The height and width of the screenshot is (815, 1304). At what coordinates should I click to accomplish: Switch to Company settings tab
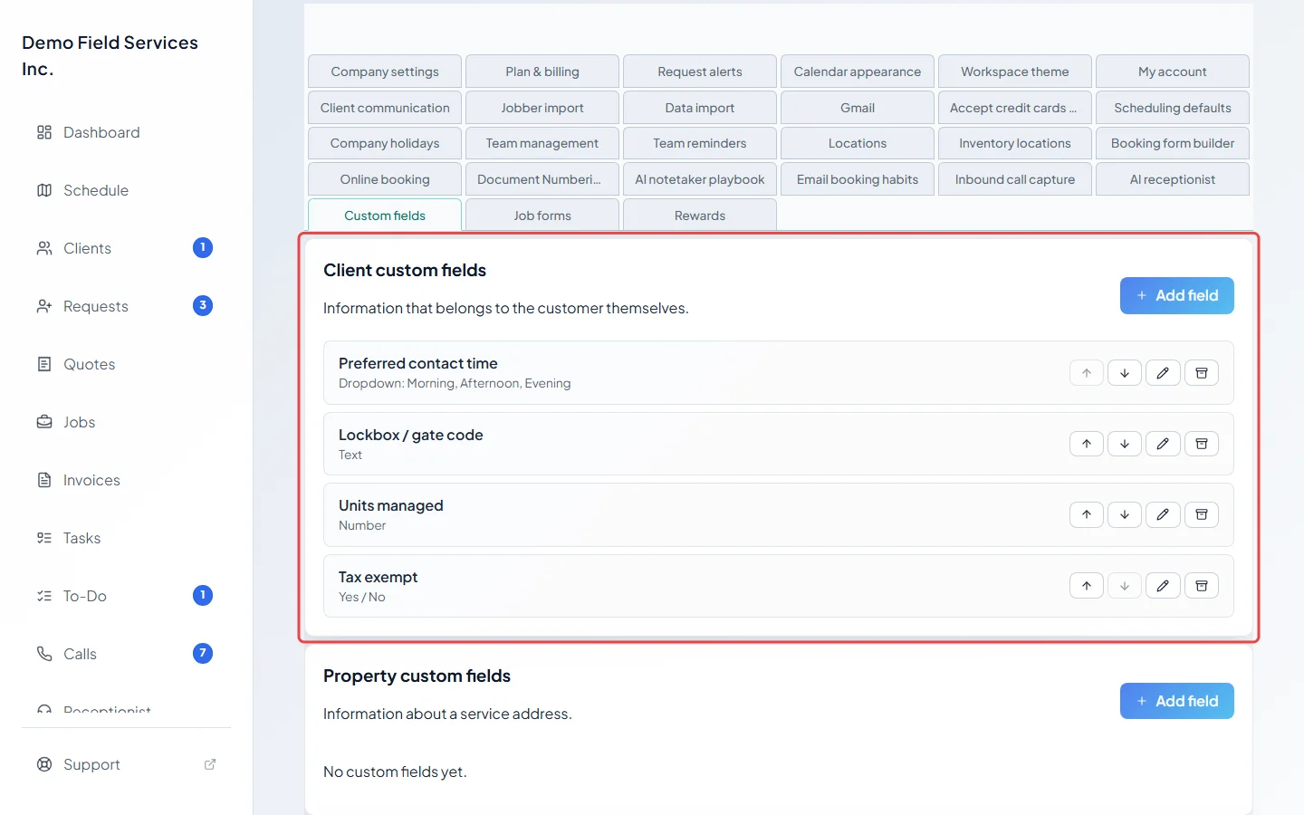pos(385,72)
